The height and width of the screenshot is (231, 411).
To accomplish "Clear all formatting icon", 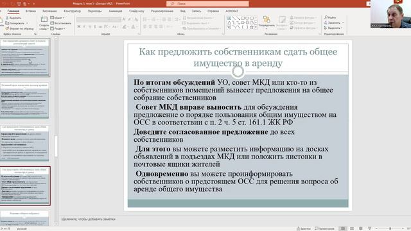I will click(x=136, y=20).
